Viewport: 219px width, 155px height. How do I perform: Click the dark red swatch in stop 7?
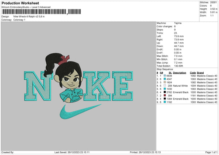tap(165, 95)
